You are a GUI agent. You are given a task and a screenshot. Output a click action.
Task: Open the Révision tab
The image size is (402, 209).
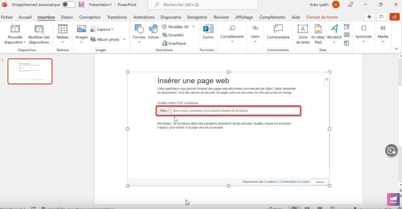(221, 17)
